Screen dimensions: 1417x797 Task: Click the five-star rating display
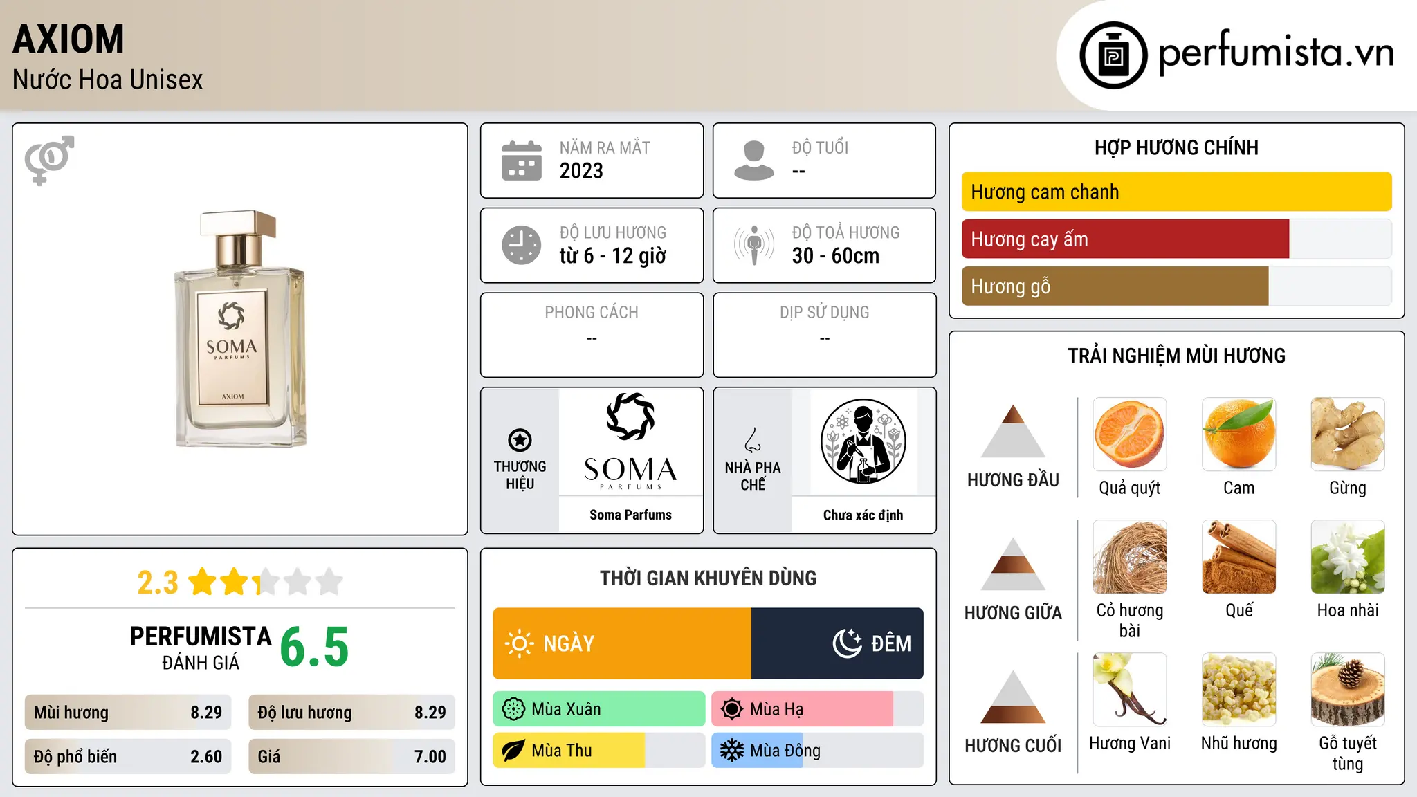point(266,582)
